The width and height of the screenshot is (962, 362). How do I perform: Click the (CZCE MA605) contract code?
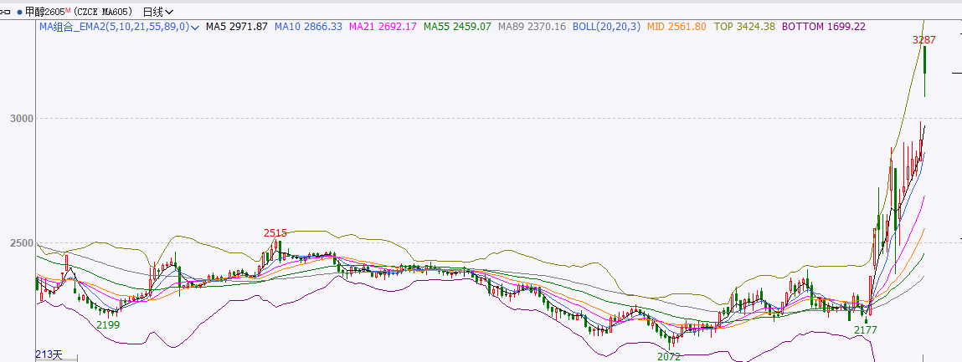point(104,12)
